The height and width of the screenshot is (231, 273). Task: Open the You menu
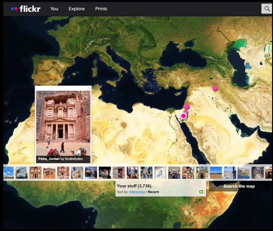point(54,9)
